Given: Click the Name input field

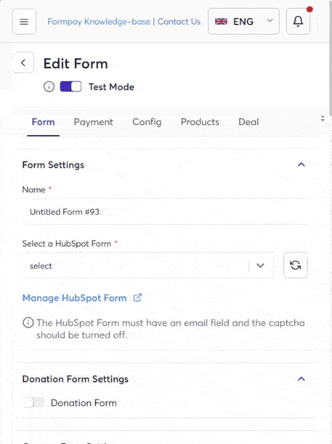Looking at the screenshot, I should [x=165, y=212].
